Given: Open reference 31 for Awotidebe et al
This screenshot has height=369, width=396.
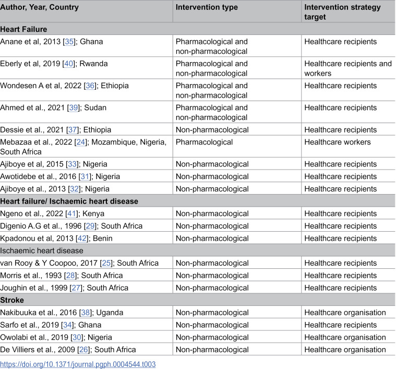Looking at the screenshot, I should 85,176.
